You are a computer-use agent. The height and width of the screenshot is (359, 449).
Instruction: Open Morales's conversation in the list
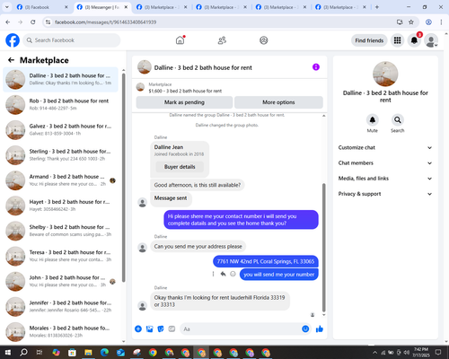61,332
